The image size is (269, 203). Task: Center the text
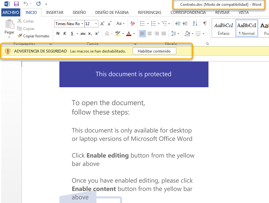point(150,34)
